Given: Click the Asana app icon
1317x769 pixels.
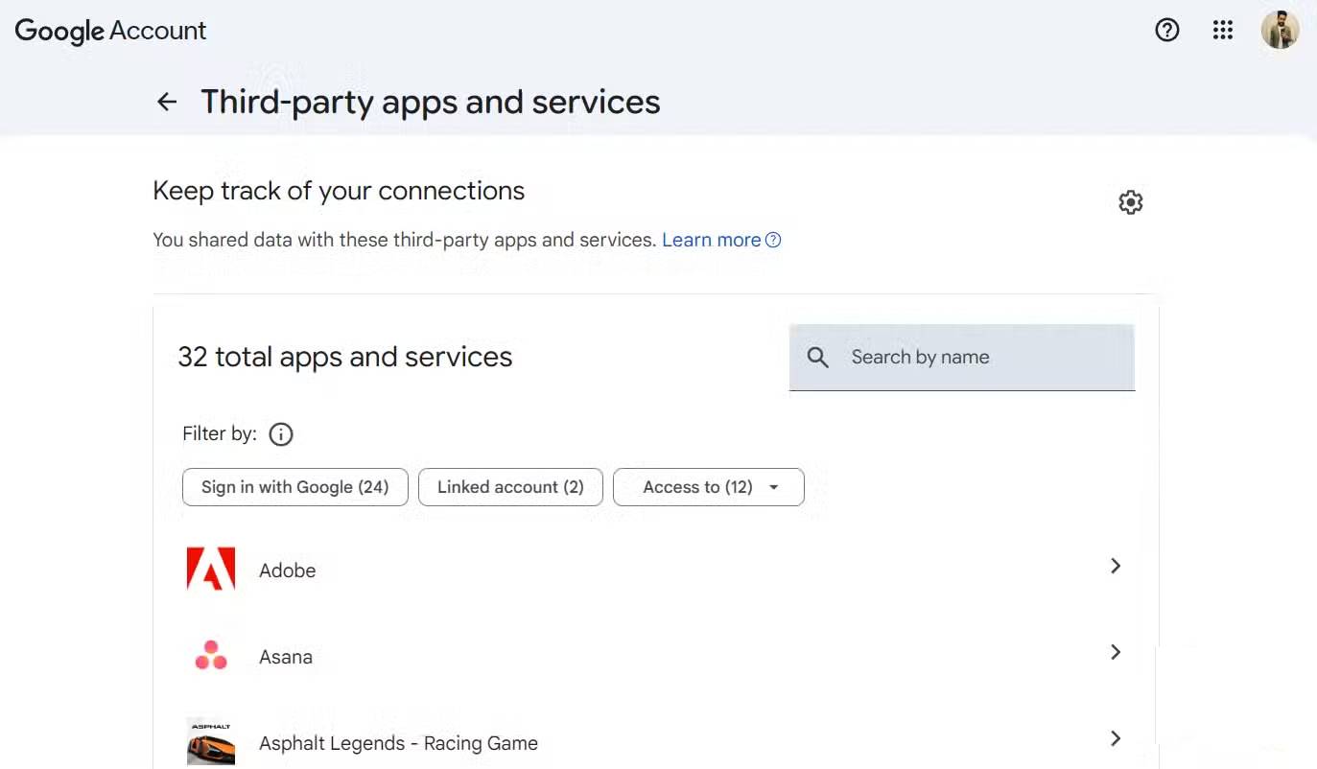Looking at the screenshot, I should pyautogui.click(x=210, y=654).
